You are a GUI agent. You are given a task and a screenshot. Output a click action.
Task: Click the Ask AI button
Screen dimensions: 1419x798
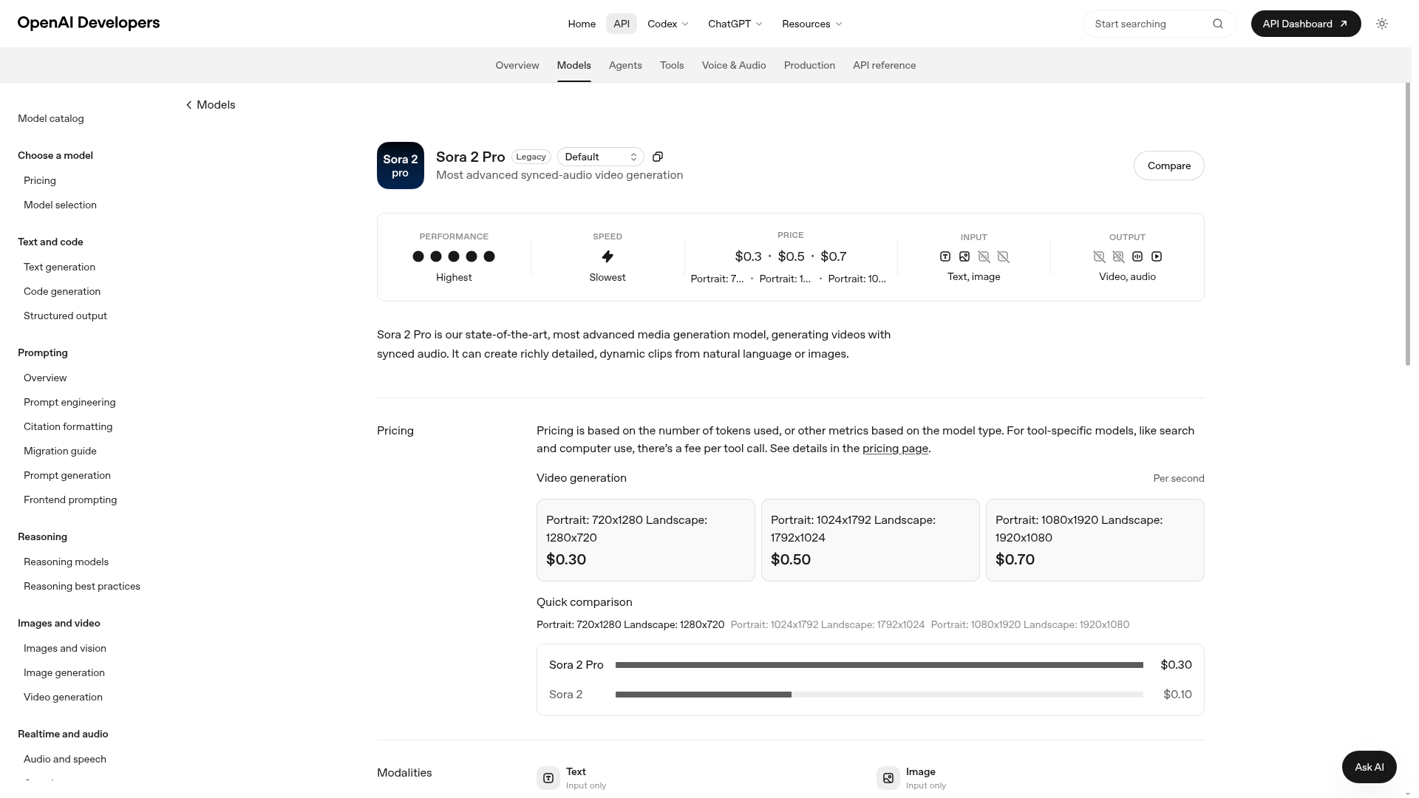pyautogui.click(x=1369, y=767)
